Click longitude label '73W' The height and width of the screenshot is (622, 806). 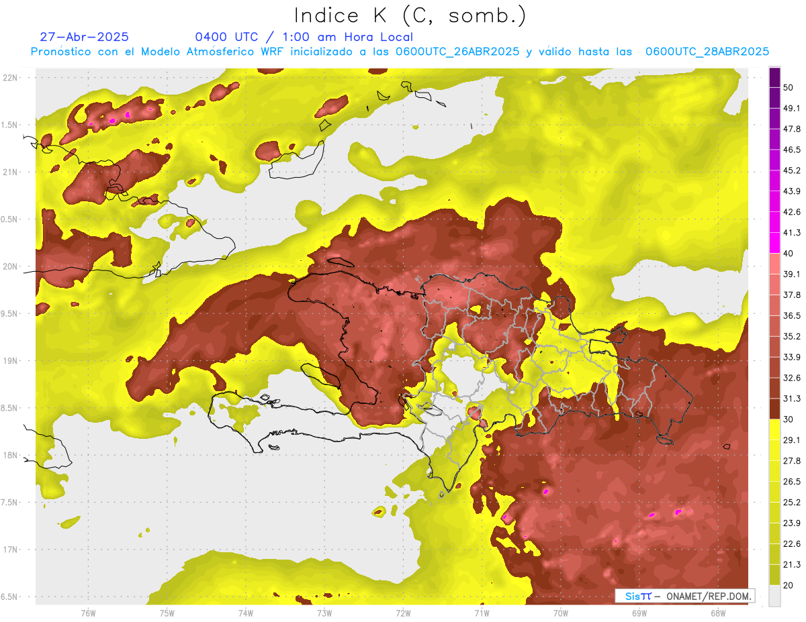pos(324,613)
